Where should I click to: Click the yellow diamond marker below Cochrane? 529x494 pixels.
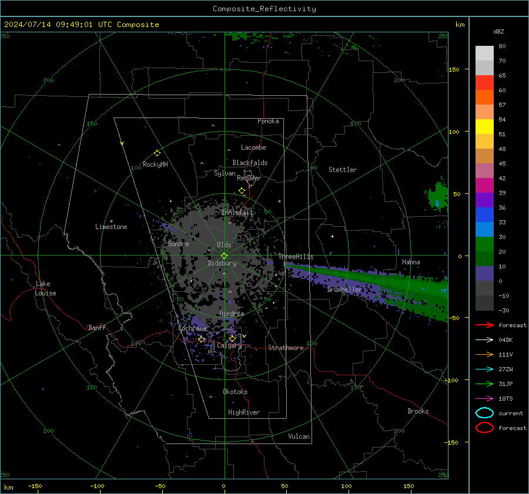pyautogui.click(x=201, y=339)
